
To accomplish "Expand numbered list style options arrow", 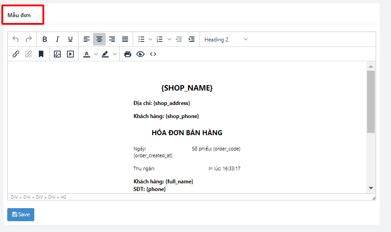I will tap(169, 40).
